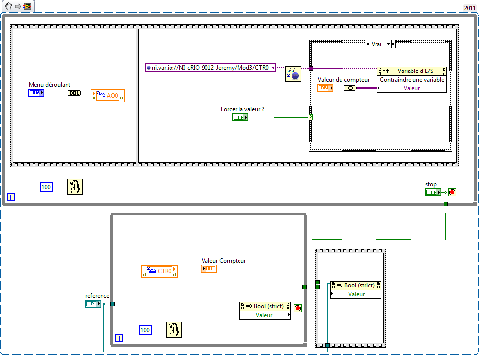Select the CTR0 shared variable node
Viewport: 479px width, 355px height.
(x=160, y=271)
